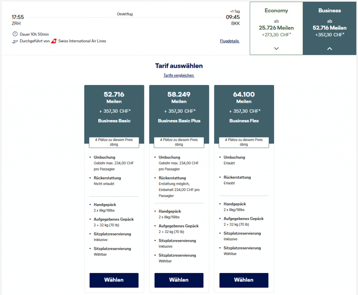This screenshot has width=358, height=295.
Task: Collapse Business fares with up chevron
Action: tap(329, 49)
